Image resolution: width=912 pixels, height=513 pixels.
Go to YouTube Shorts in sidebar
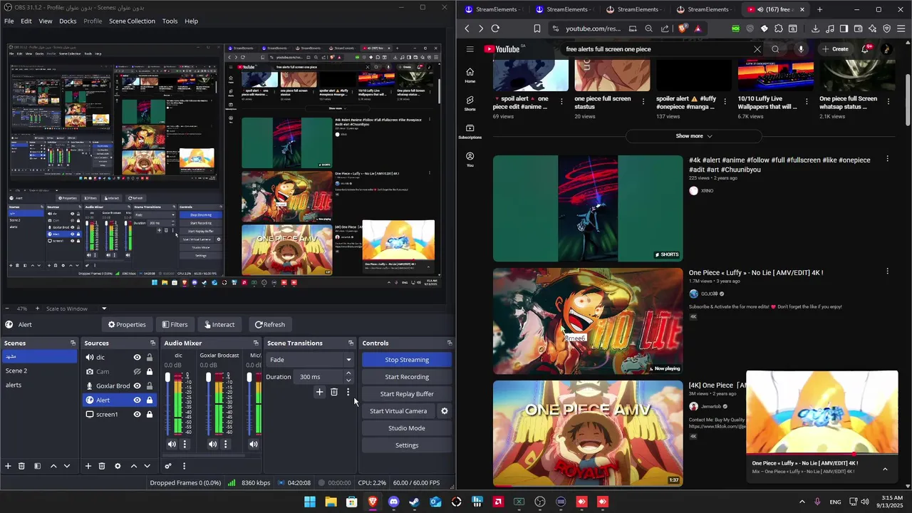pyautogui.click(x=470, y=103)
